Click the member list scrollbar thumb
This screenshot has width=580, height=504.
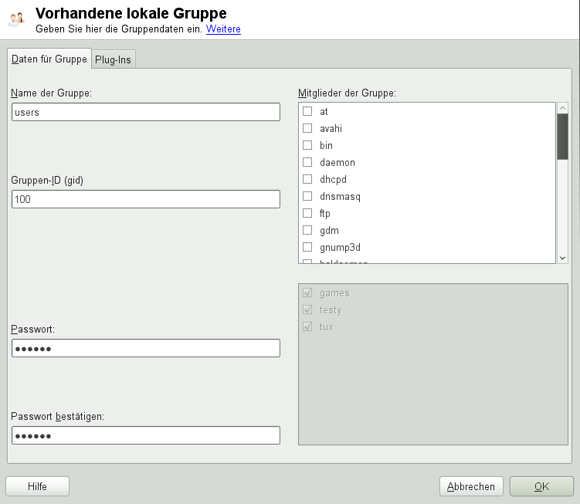click(x=562, y=137)
